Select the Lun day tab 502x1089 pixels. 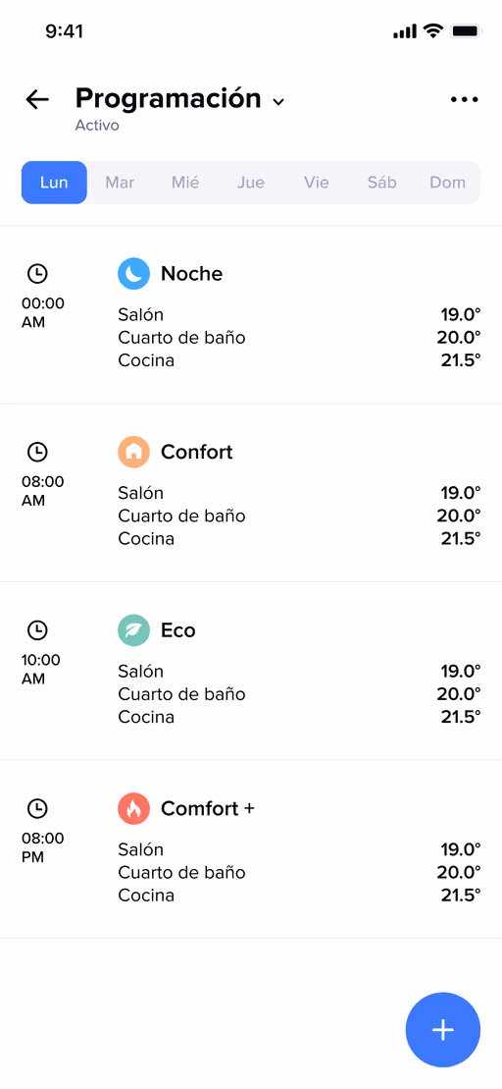tap(54, 183)
